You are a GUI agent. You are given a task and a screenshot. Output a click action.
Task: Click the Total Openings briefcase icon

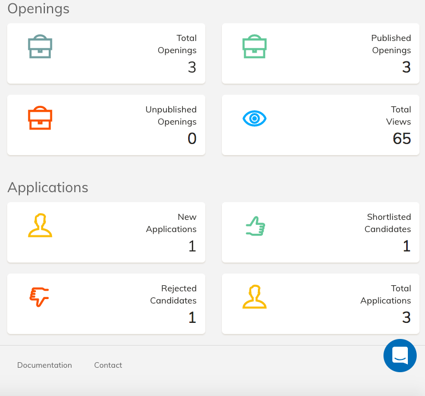pos(40,47)
